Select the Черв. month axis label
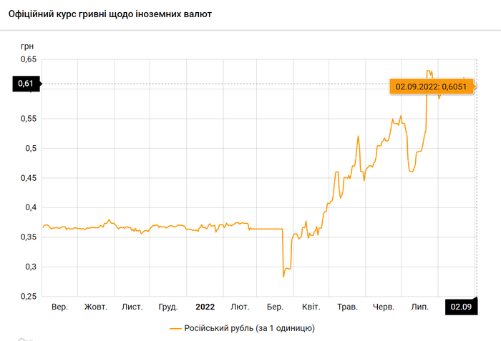The image size is (501, 341). pos(384,307)
